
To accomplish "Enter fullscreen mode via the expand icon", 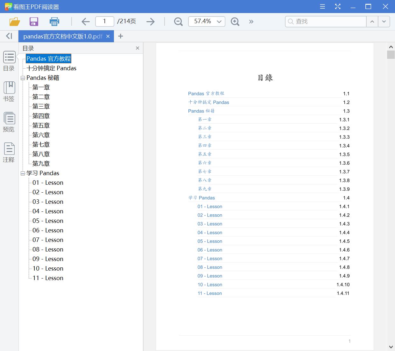I will coord(337,6).
